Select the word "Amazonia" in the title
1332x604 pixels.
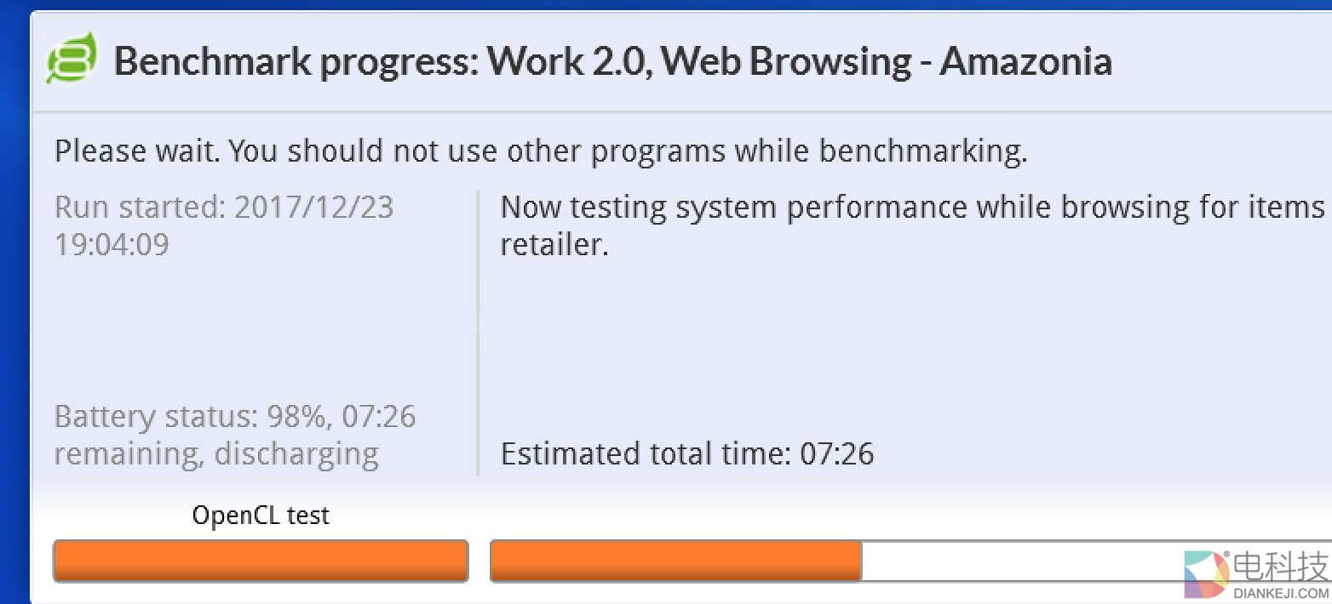(1025, 61)
